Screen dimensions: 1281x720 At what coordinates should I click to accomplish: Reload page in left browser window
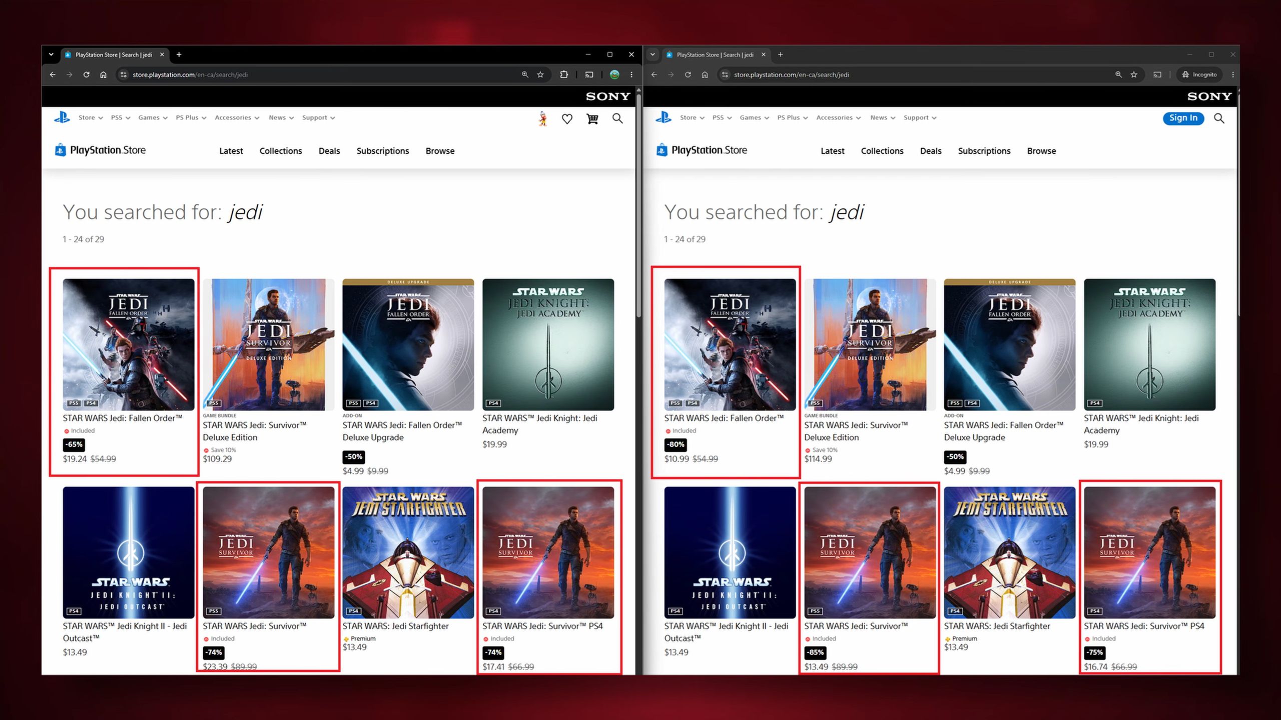pos(86,74)
